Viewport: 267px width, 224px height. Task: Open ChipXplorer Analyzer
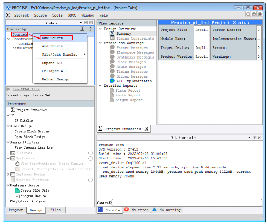pos(28,201)
